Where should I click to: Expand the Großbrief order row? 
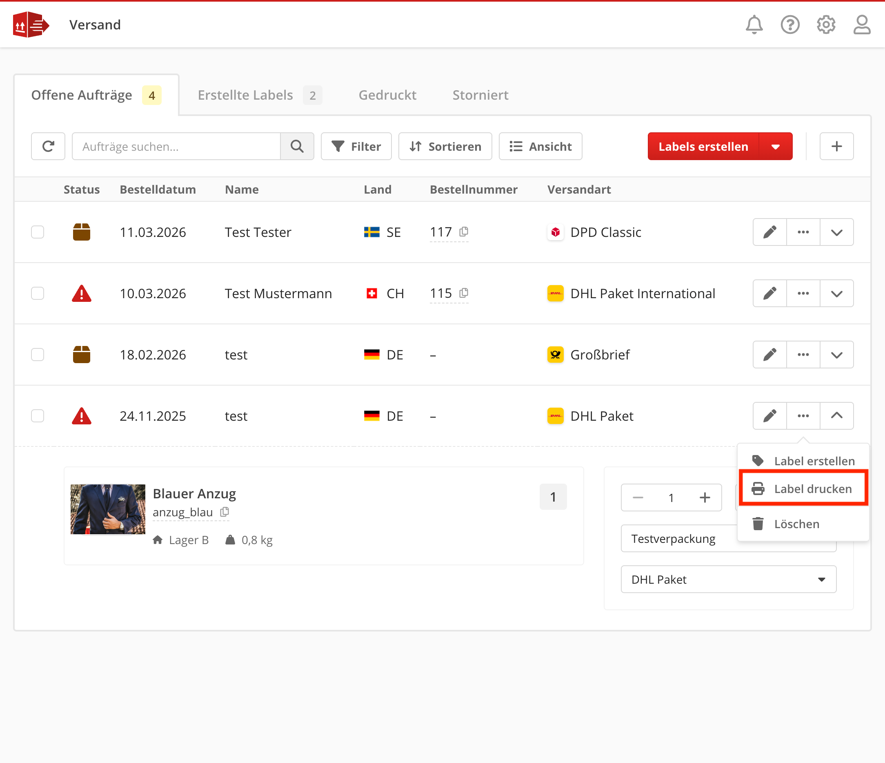(837, 355)
